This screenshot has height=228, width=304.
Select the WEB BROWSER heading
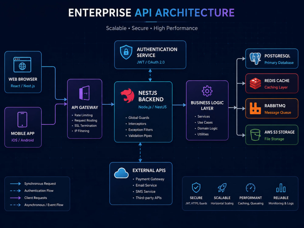tap(23, 79)
